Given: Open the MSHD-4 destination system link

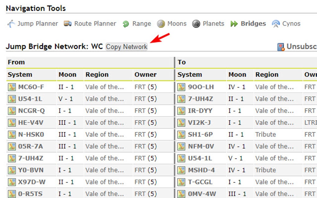Looking at the screenshot, I should [x=201, y=170].
